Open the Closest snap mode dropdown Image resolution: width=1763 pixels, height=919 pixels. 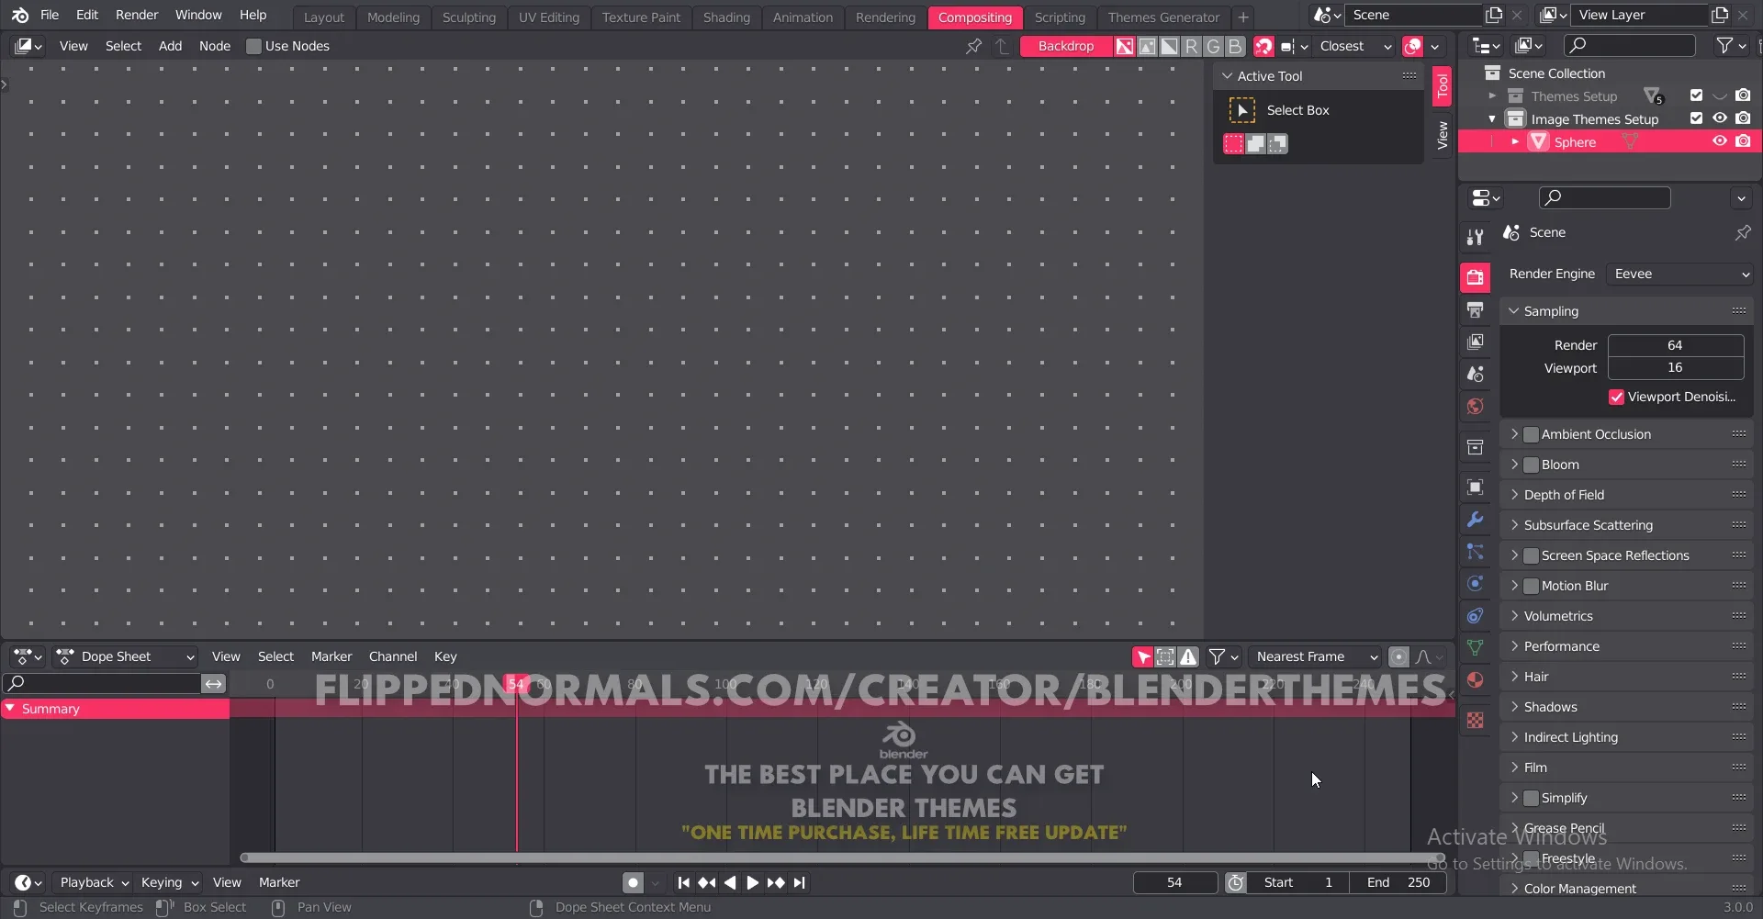[1355, 46]
